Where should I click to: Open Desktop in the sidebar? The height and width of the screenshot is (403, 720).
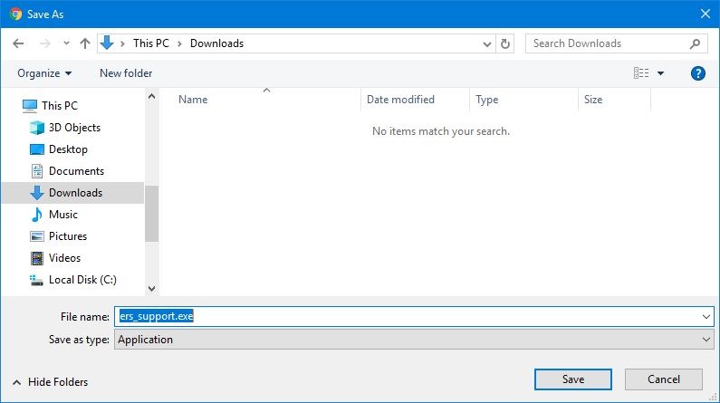68,149
